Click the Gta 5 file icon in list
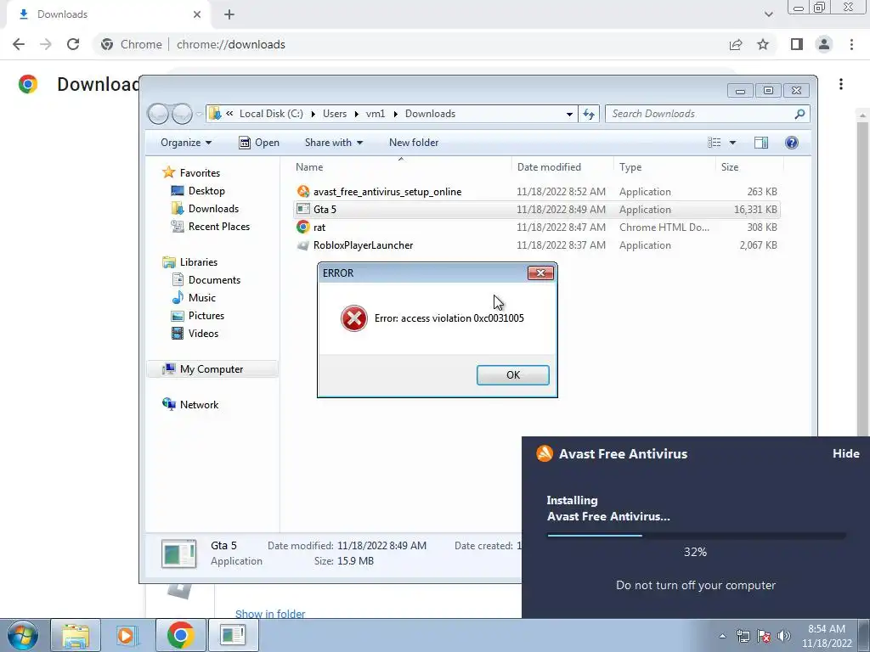870x652 pixels. (x=303, y=209)
